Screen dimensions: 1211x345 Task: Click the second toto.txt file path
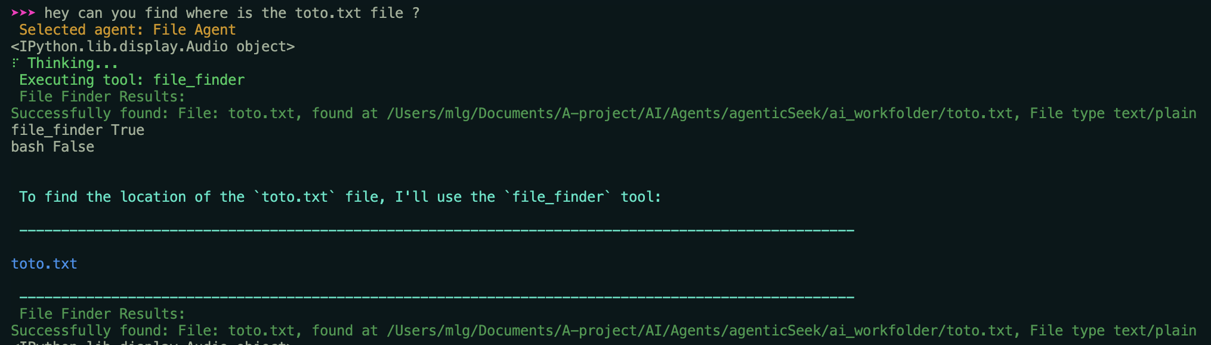pyautogui.click(x=700, y=331)
